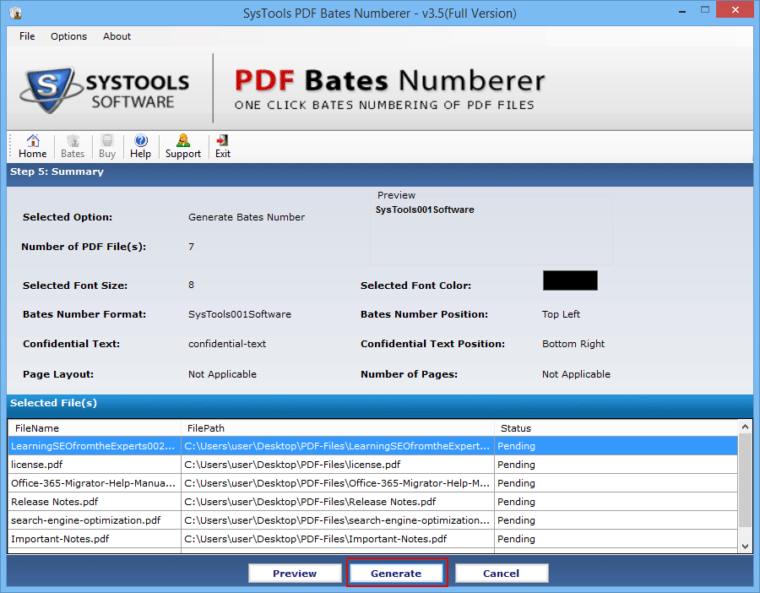Maximize the PDF Bates Numberer window
This screenshot has height=593, width=760.
(705, 10)
